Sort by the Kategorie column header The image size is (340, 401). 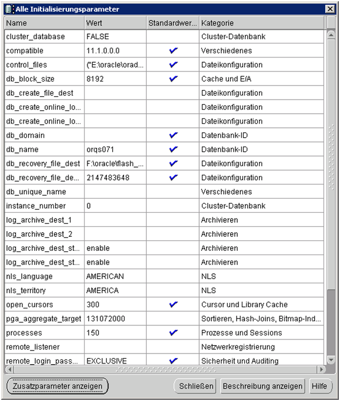(x=261, y=23)
